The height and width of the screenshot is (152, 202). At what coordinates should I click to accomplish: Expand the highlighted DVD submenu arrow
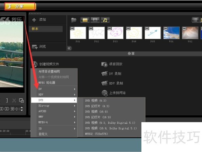(75, 100)
